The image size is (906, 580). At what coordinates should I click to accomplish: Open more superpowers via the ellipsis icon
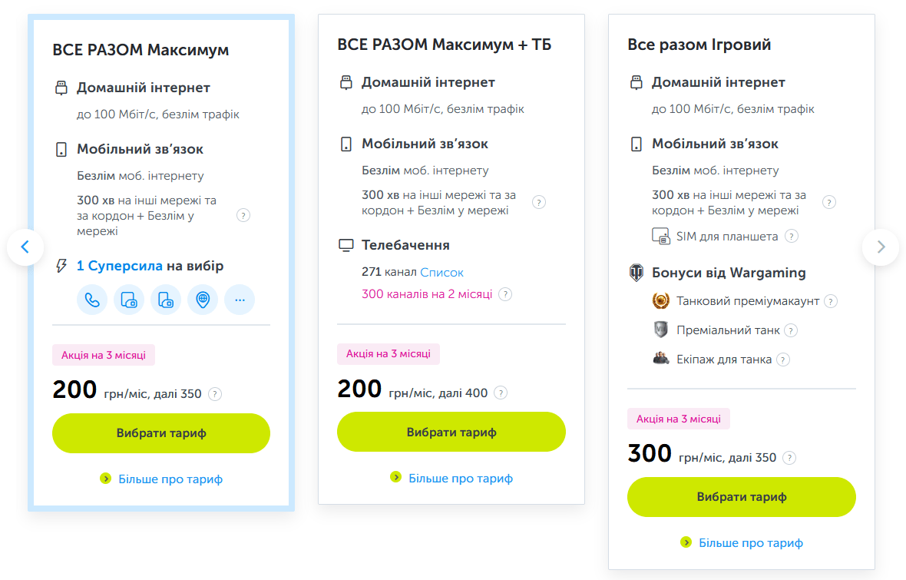pyautogui.click(x=240, y=300)
